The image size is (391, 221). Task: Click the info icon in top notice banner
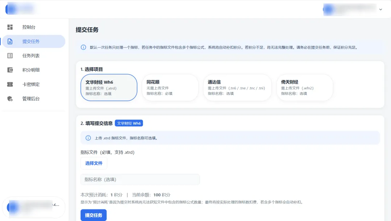point(83,47)
